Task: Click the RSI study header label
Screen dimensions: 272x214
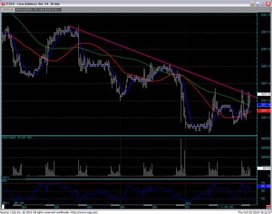Action: [4, 181]
